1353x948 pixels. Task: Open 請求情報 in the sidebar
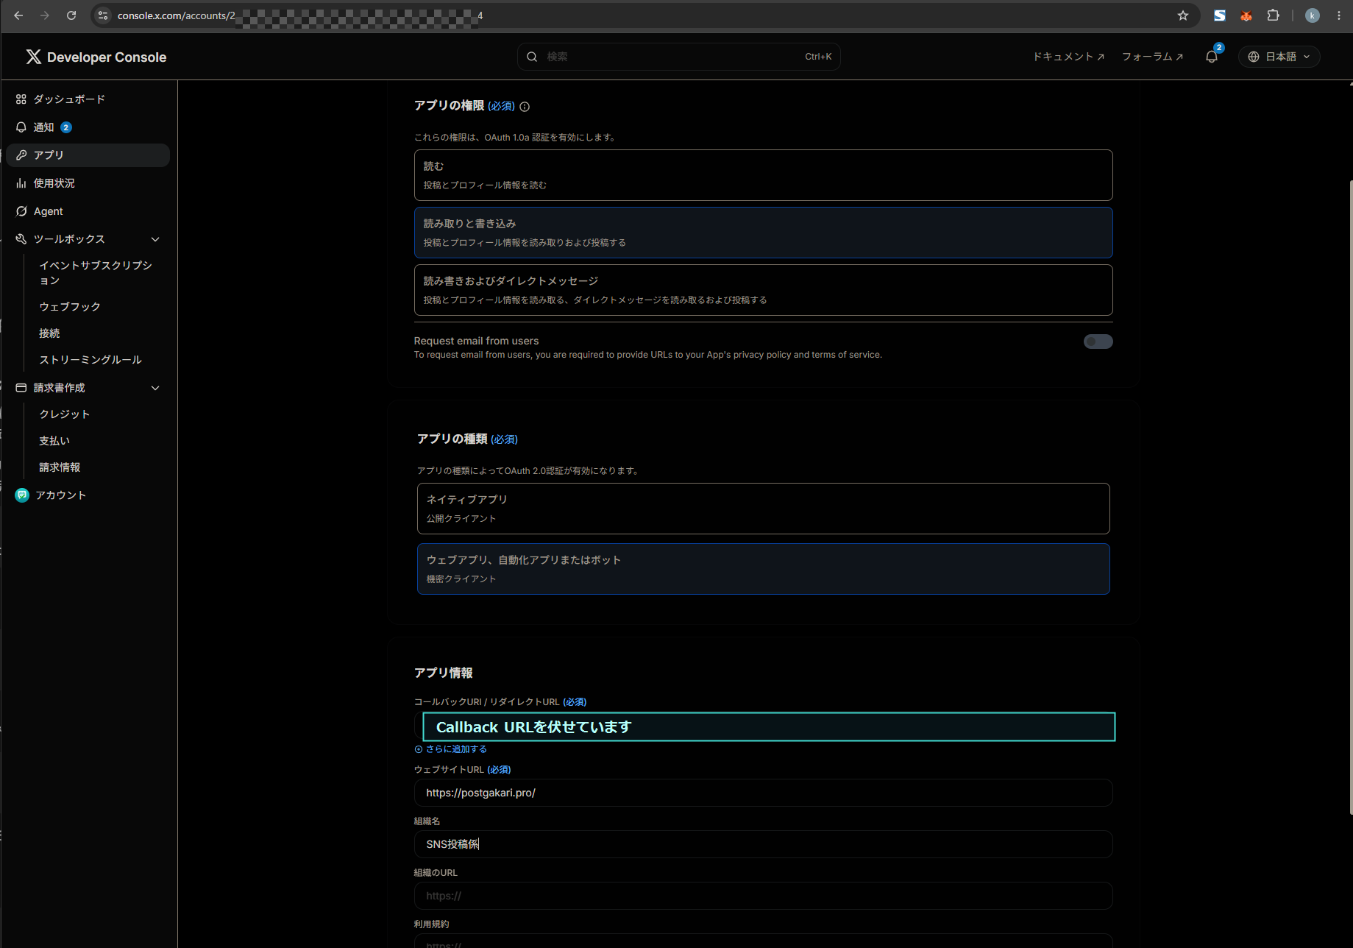tap(60, 467)
